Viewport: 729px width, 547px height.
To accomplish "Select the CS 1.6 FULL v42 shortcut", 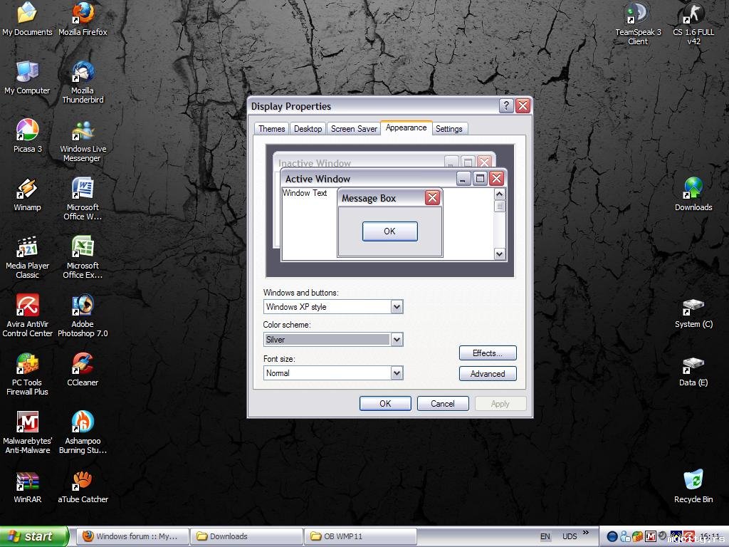I will pyautogui.click(x=693, y=24).
